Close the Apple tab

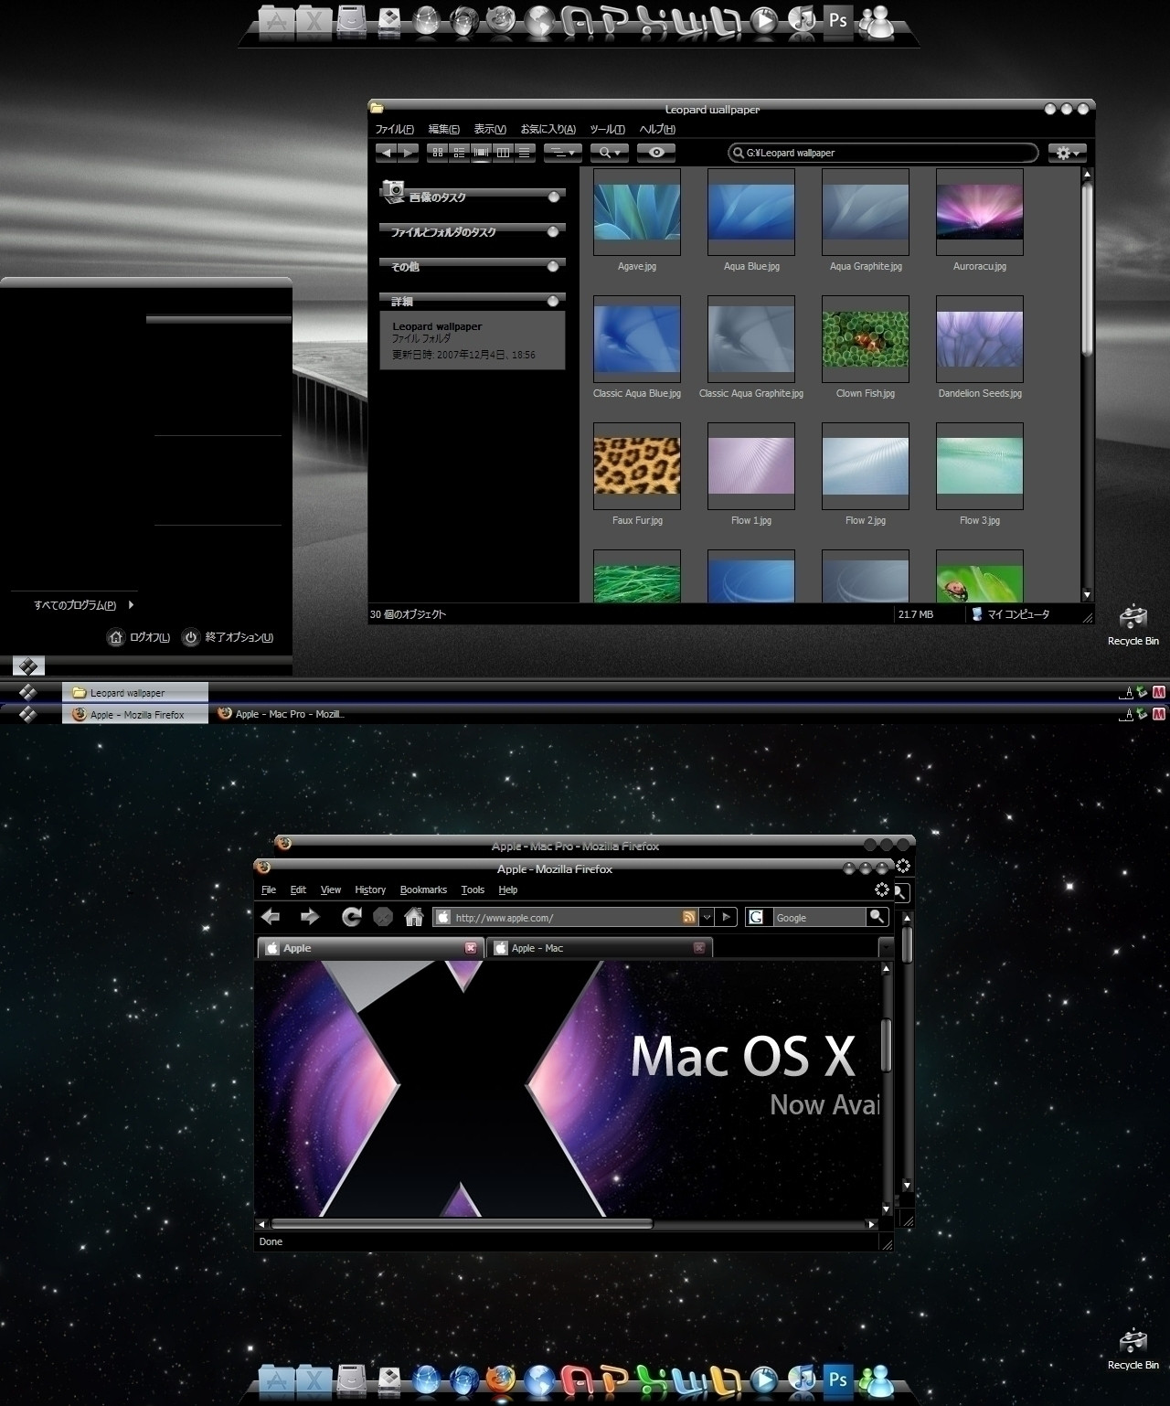[471, 948]
